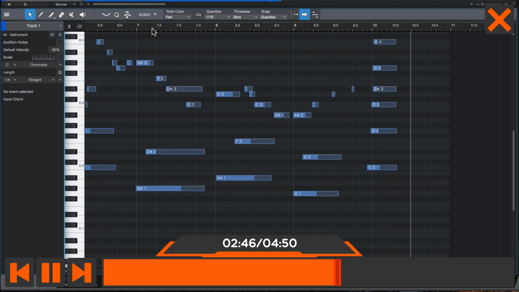The image size is (519, 292).
Task: Select the Arrow tool in the editor toolbar
Action: tap(30, 15)
